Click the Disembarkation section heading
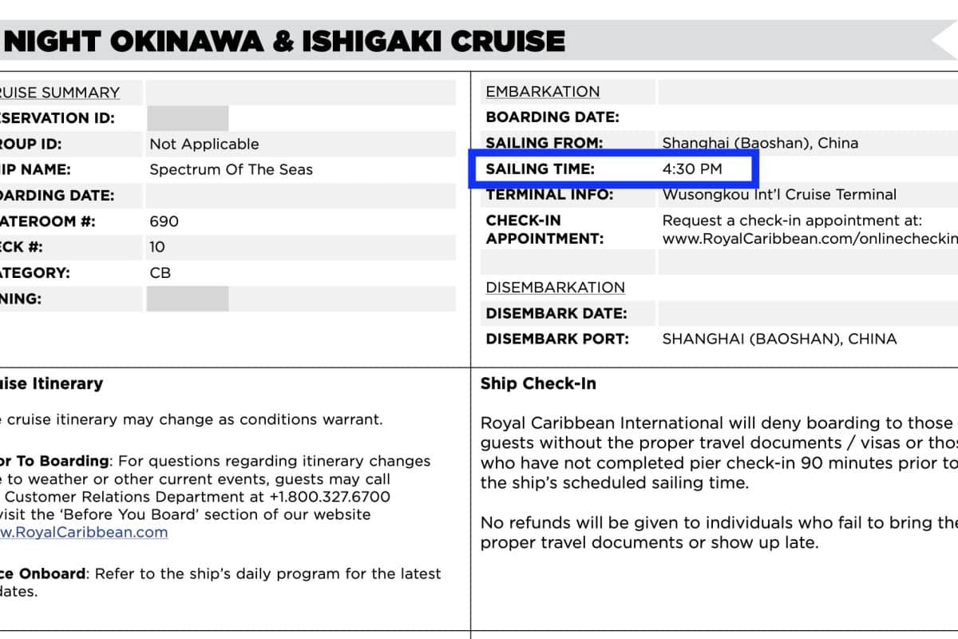 point(555,288)
